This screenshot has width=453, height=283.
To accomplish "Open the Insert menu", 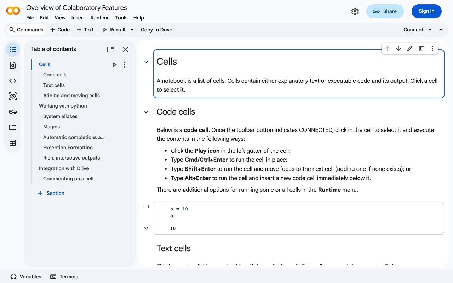I will click(x=78, y=18).
